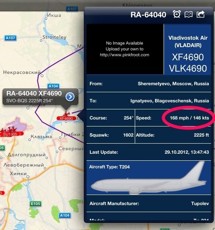Screen dimensions: 215x230
Task: Tap the share arrow icon
Action: coord(201,14)
